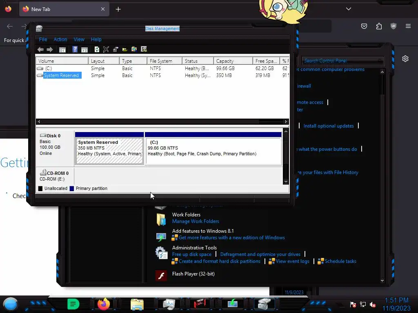Select the (C:) volume row
418x313 pixels.
[x=162, y=68]
